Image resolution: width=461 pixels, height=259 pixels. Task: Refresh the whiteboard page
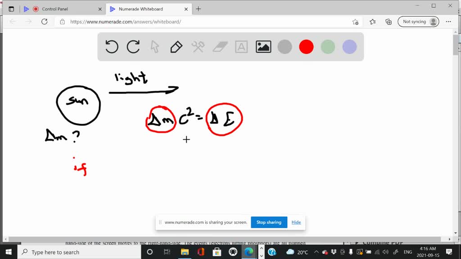(x=45, y=22)
